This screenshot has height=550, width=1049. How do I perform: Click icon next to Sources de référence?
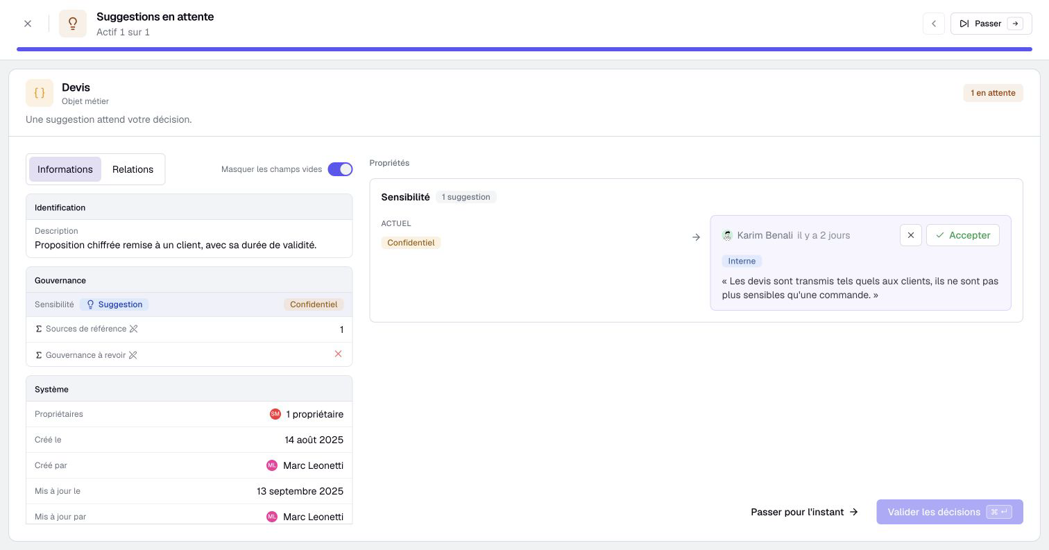(x=134, y=329)
